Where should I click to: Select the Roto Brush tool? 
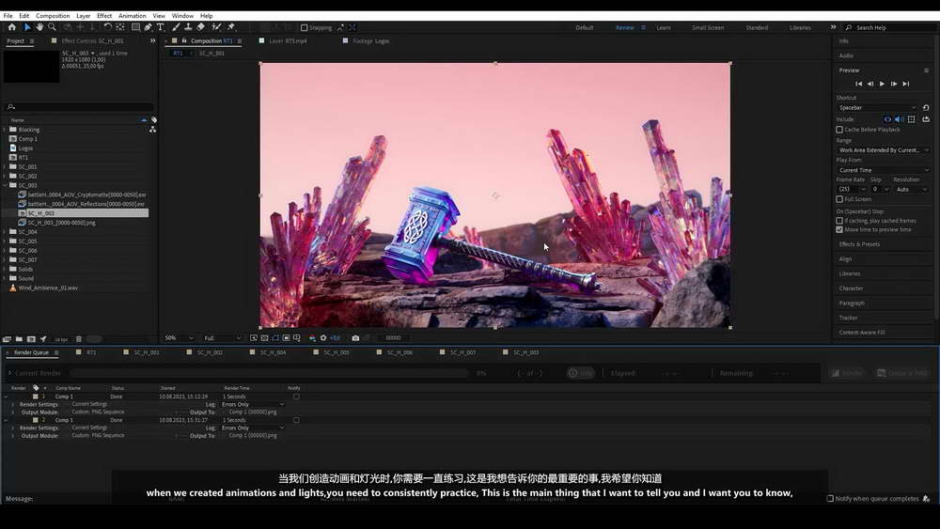click(x=216, y=27)
